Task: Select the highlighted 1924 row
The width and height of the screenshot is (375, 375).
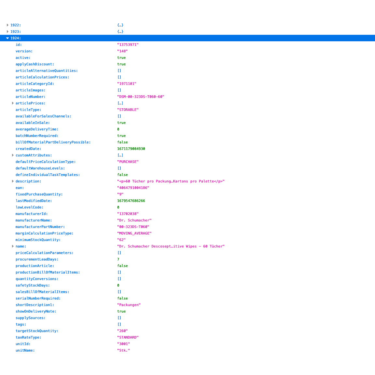Action: pos(16,38)
